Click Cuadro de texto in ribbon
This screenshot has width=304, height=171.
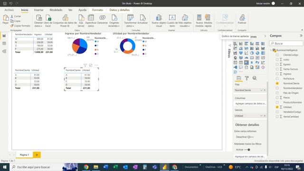point(172,21)
